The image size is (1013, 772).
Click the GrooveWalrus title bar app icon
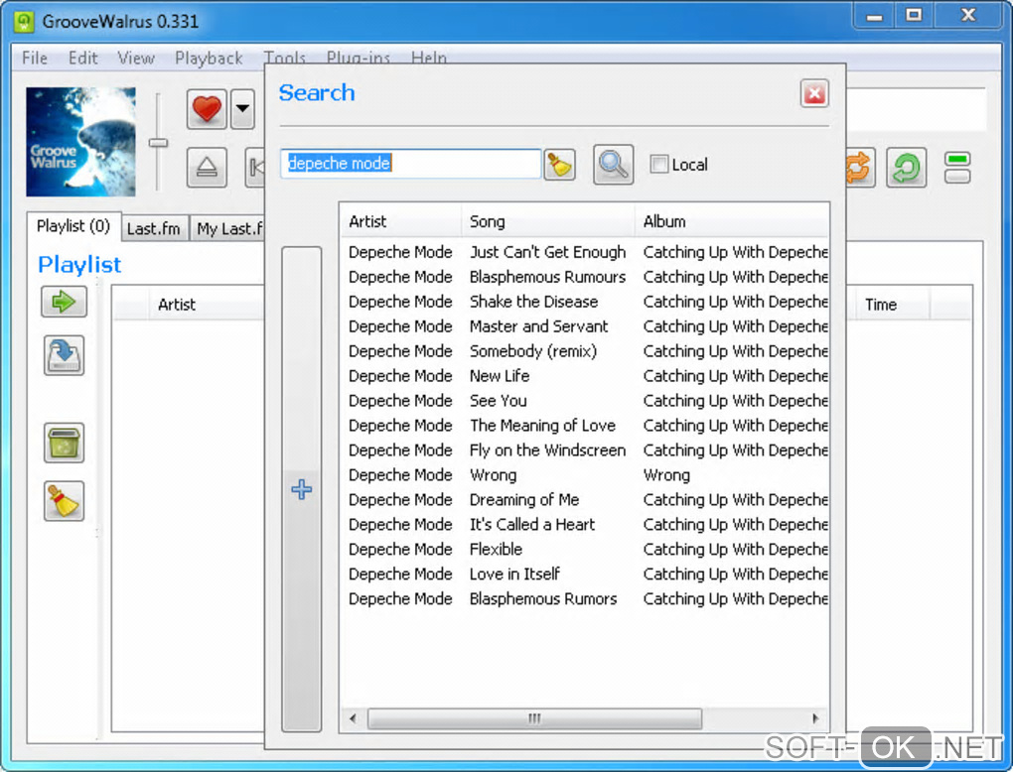(24, 21)
